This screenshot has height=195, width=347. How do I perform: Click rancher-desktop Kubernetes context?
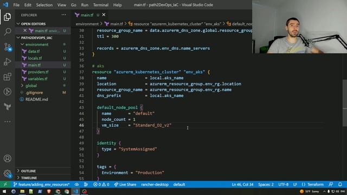click(x=155, y=184)
